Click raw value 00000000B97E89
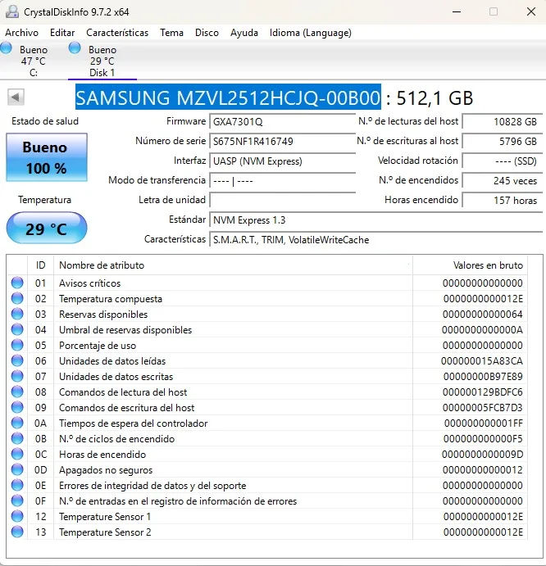The image size is (546, 566). click(x=483, y=377)
